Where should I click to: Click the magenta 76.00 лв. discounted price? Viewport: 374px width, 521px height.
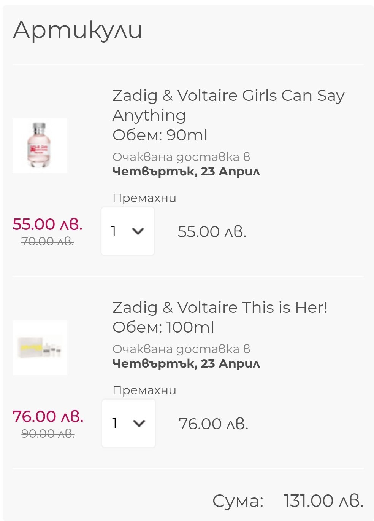48,416
